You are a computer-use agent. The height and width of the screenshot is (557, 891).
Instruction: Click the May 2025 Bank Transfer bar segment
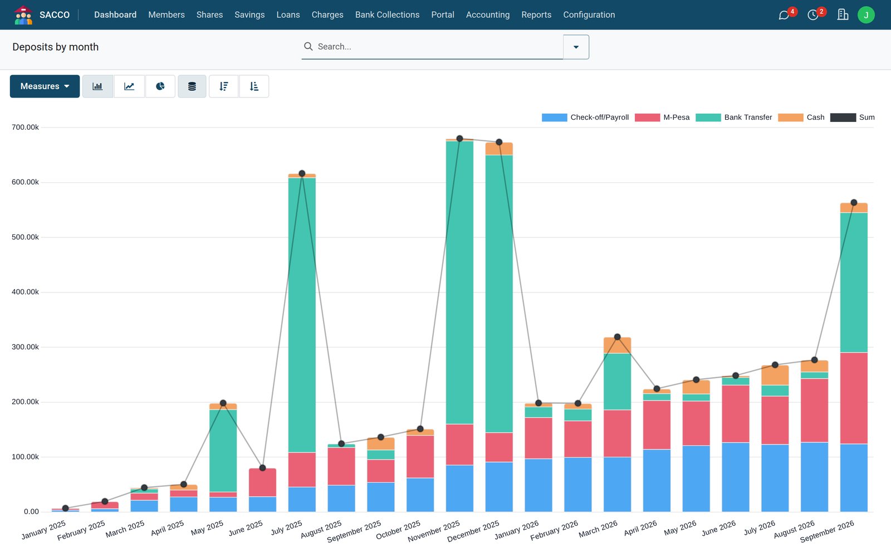click(223, 451)
